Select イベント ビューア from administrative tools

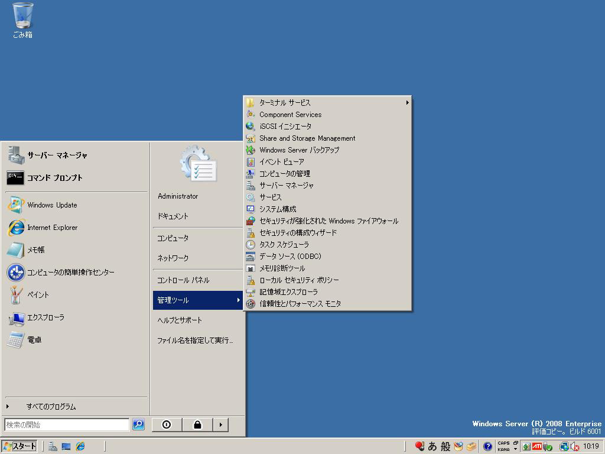pyautogui.click(x=281, y=162)
